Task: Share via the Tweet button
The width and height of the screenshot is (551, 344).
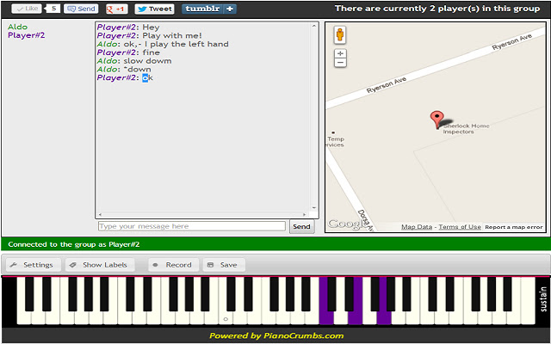Action: pos(154,9)
